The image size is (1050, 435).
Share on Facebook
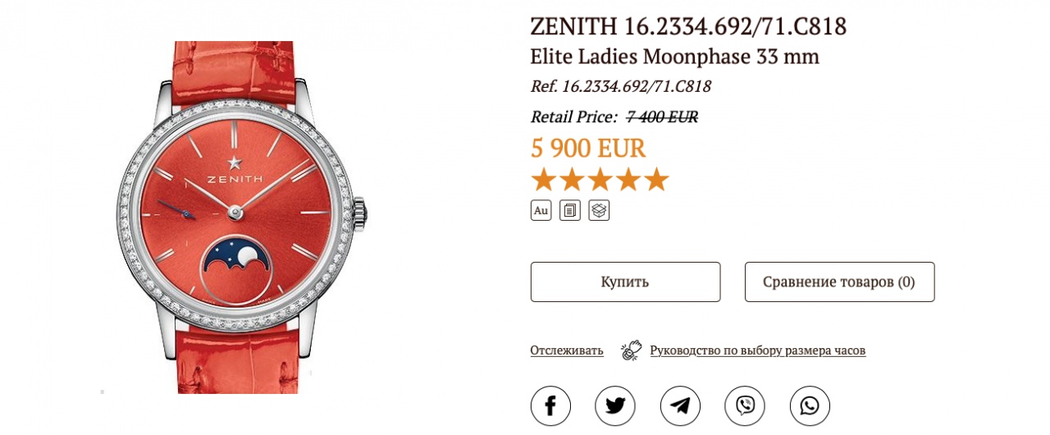pos(550,405)
